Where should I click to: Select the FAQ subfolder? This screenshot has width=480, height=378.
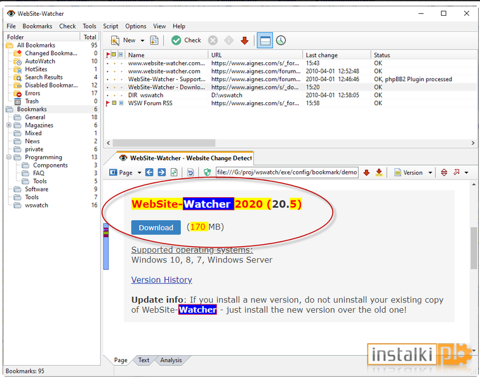(39, 173)
